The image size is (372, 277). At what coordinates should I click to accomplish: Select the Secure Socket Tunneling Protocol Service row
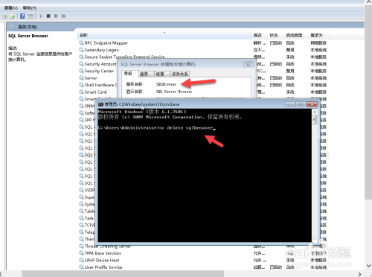pos(124,57)
